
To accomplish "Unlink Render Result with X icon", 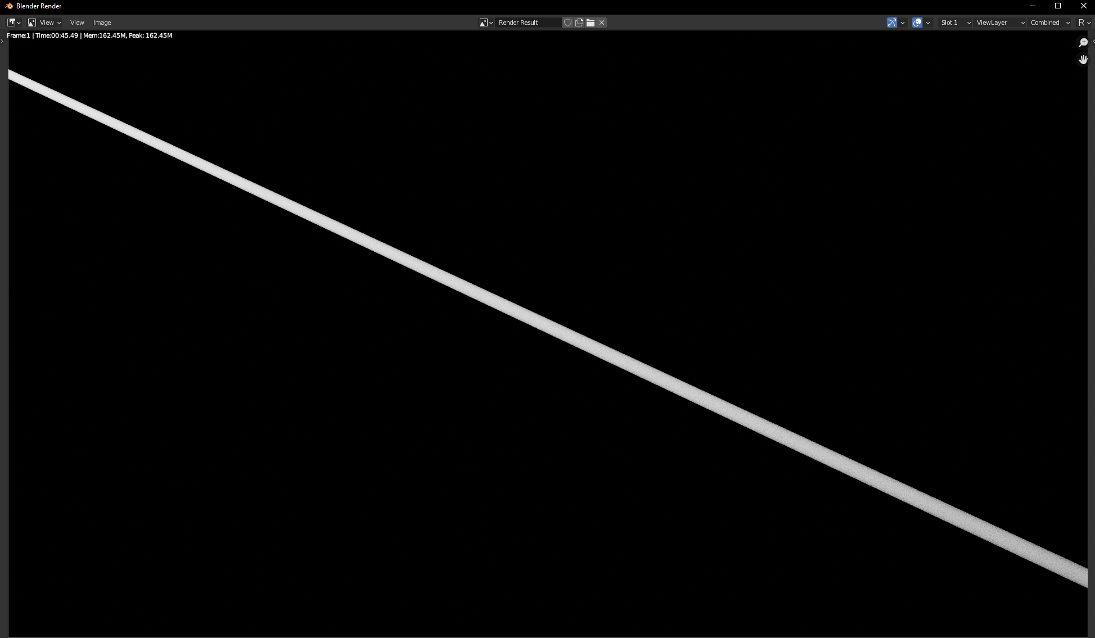I will click(x=602, y=22).
